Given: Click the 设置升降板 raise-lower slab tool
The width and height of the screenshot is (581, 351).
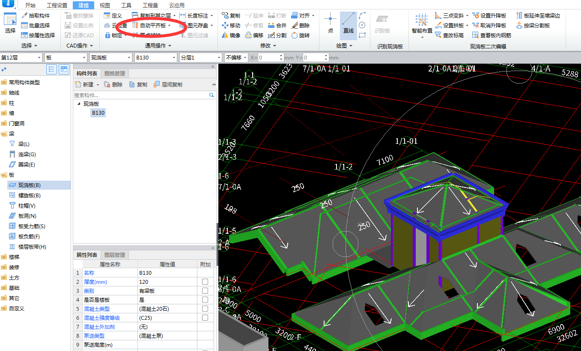Looking at the screenshot, I should click(x=489, y=15).
